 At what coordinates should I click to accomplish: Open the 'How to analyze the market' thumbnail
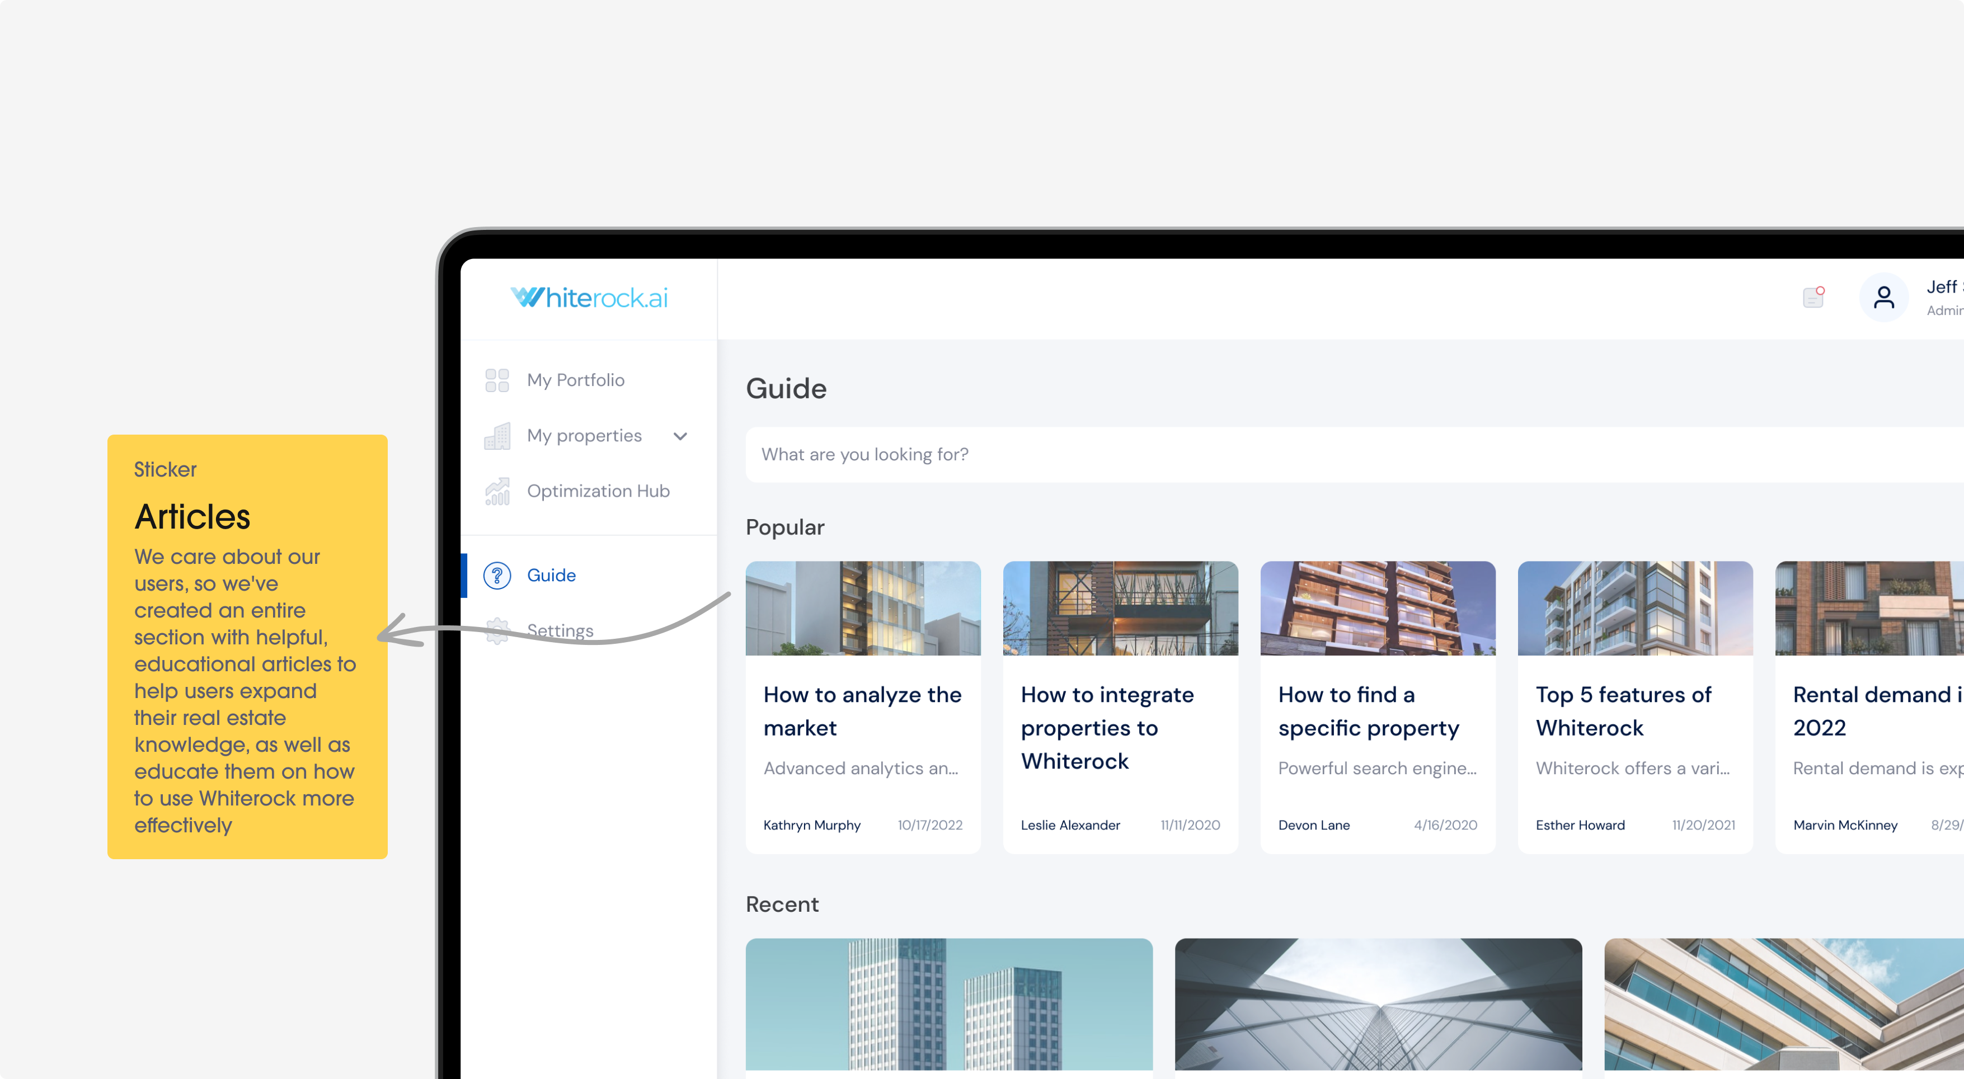click(863, 608)
